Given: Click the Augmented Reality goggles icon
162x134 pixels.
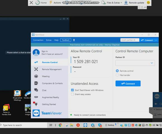Looking at the screenshot, I should (x=36, y=97).
